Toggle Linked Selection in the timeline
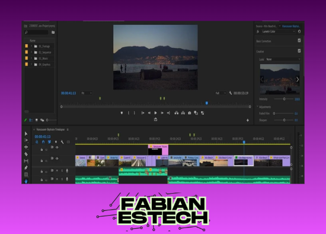326x234 pixels. click(49, 142)
